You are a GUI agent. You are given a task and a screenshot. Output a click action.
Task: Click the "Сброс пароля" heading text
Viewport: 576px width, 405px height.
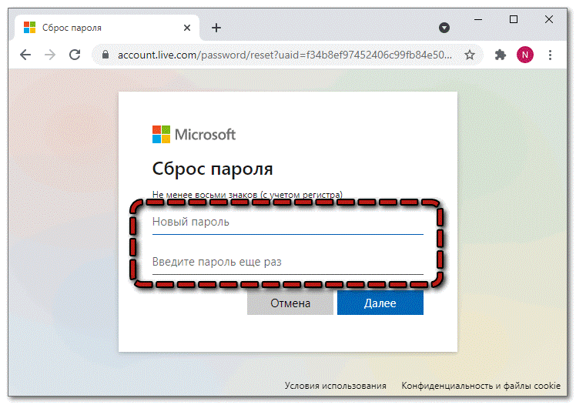point(213,169)
